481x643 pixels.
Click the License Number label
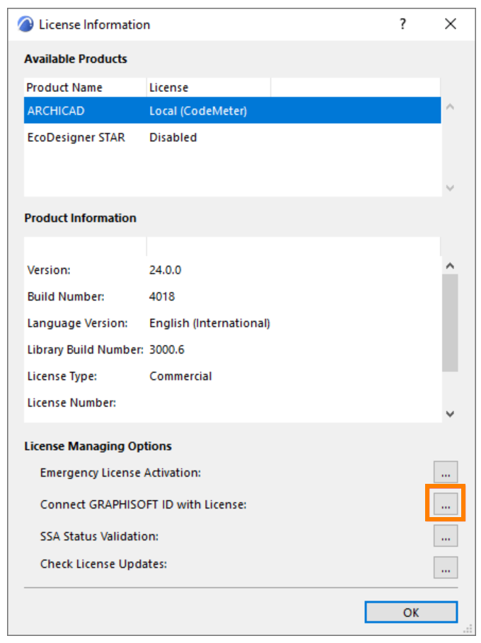point(71,402)
